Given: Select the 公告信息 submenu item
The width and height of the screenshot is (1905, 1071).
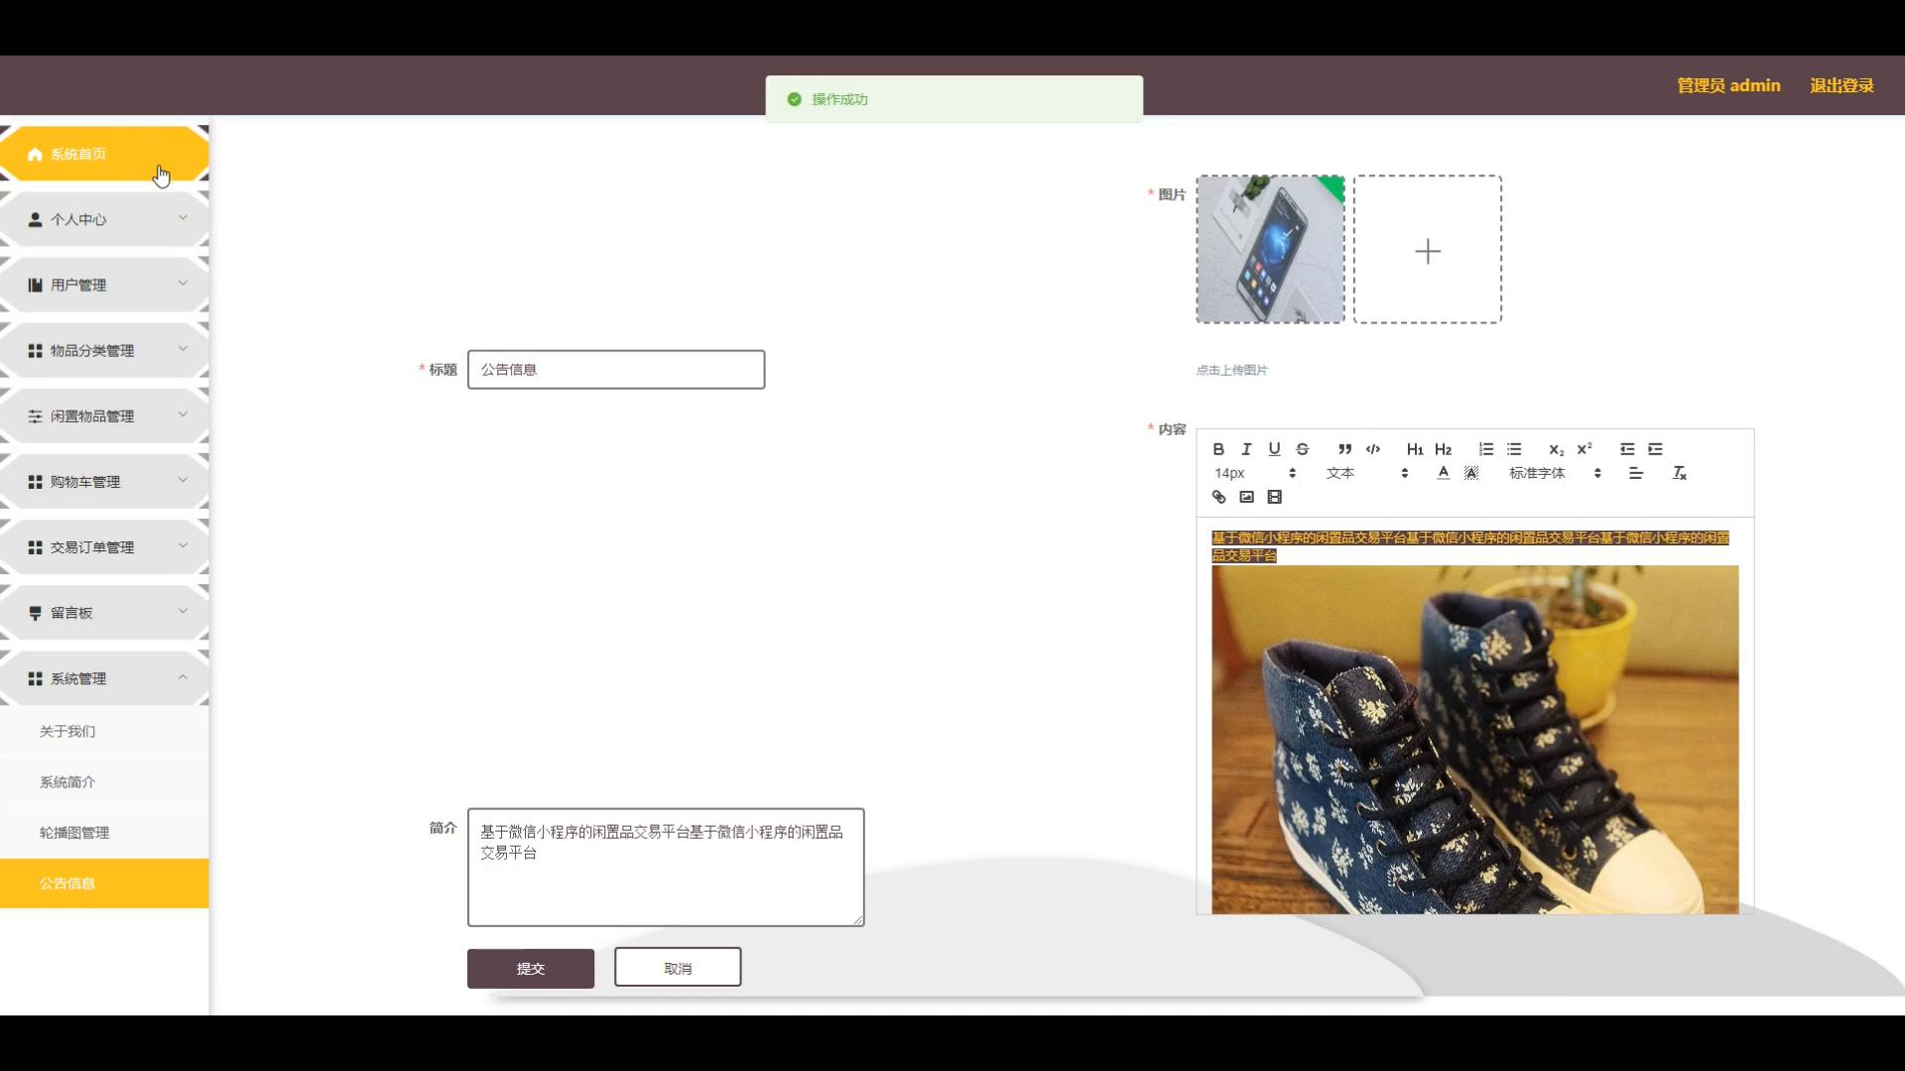Looking at the screenshot, I should point(104,883).
